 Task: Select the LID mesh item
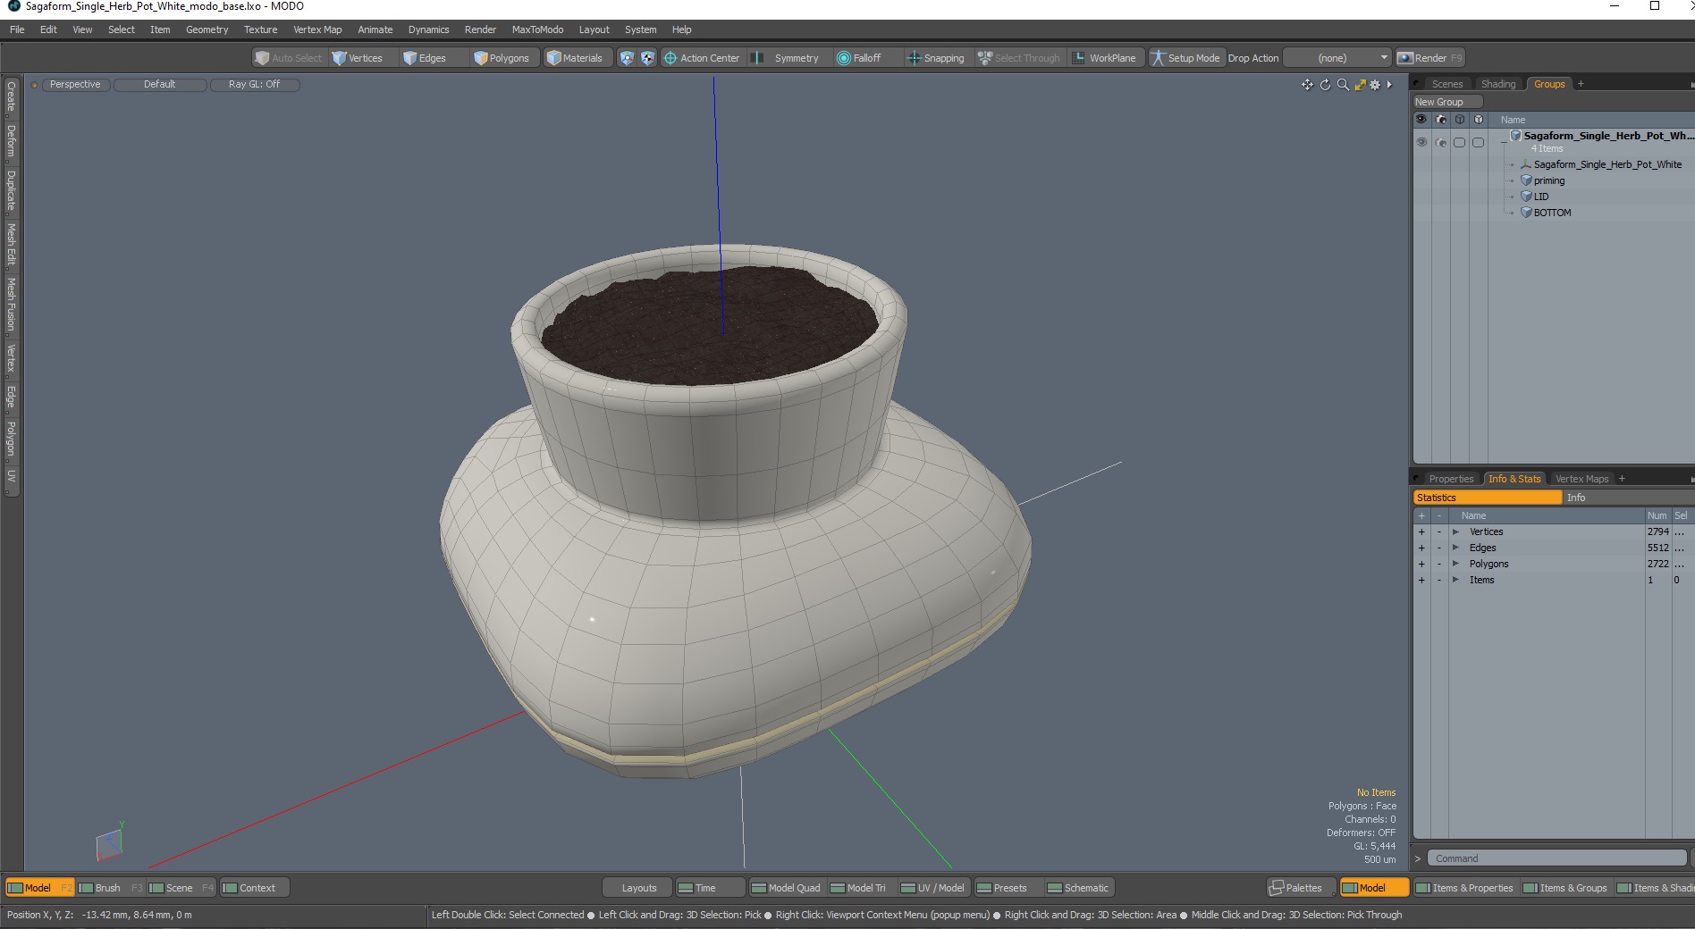click(1541, 197)
